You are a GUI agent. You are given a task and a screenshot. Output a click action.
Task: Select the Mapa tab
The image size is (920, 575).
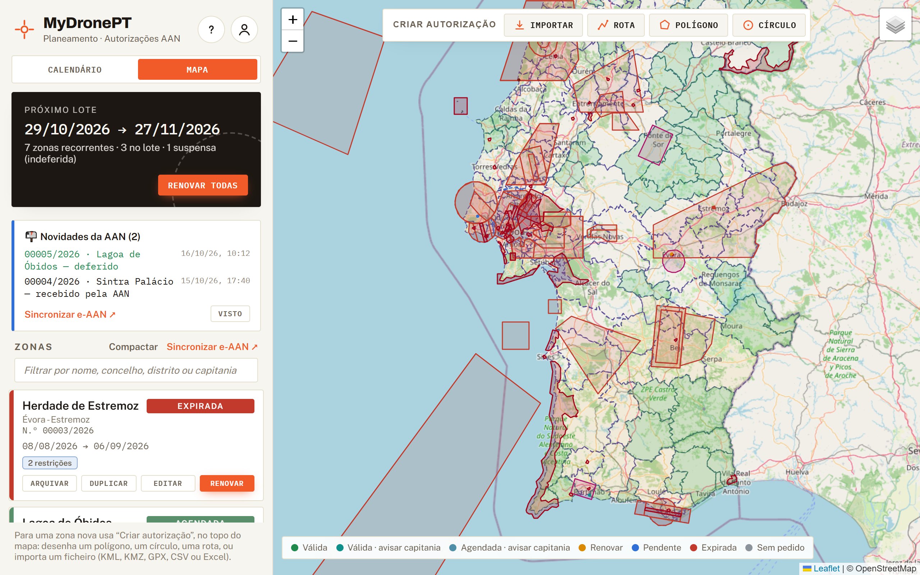[x=197, y=70]
